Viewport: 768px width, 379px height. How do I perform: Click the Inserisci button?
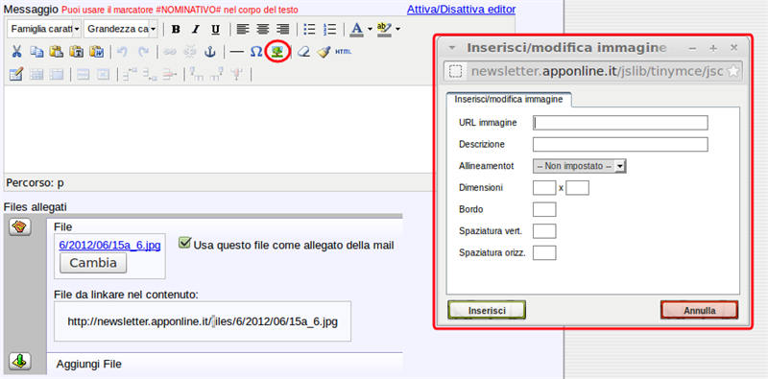[487, 311]
